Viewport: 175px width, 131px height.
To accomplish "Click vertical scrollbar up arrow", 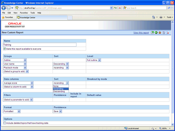I will tap(173, 22).
